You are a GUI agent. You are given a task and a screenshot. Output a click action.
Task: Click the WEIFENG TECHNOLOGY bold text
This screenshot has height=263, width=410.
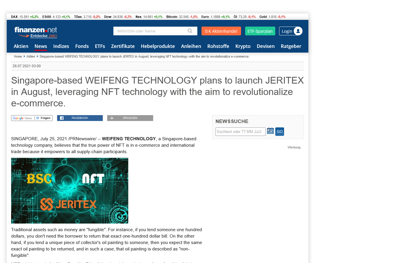coord(129,139)
